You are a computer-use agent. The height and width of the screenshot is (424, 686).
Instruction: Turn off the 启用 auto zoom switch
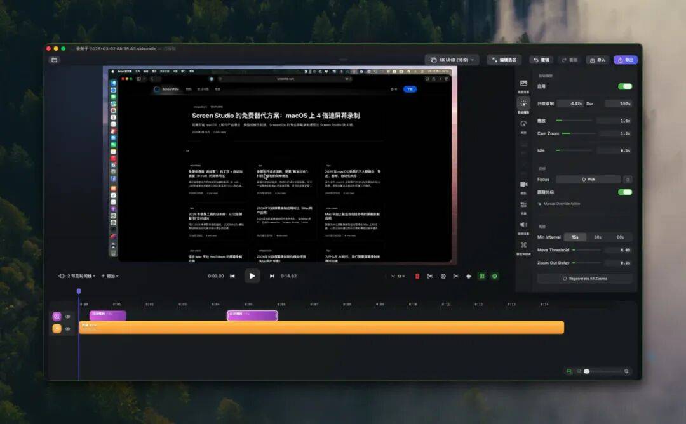(x=625, y=86)
